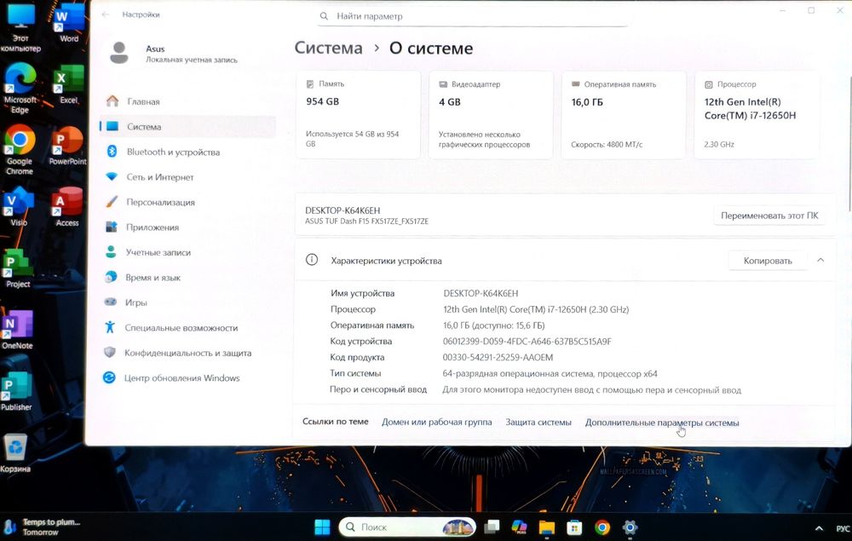The image size is (852, 541).
Task: Open Игры section
Action: click(x=187, y=302)
